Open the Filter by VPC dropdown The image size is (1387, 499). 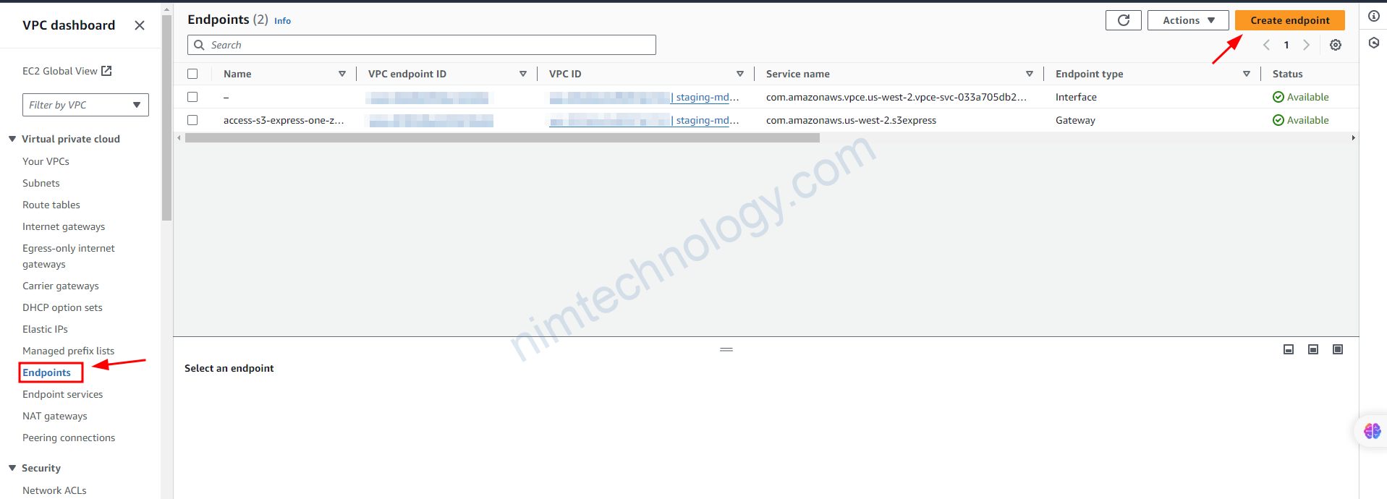tap(85, 105)
